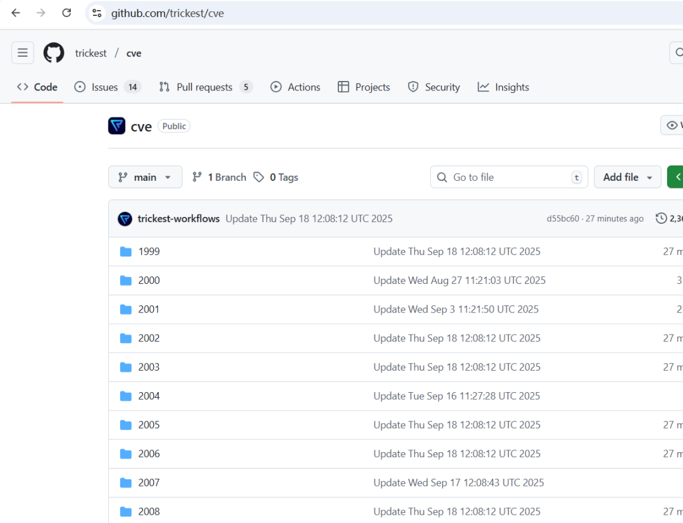Click the folder icon for 2005
Screen dimensions: 683x523
pyautogui.click(x=126, y=425)
